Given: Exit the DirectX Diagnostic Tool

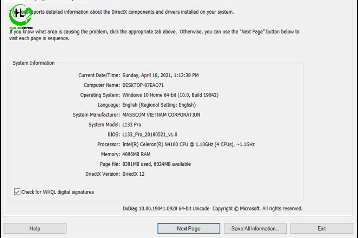Looking at the screenshot, I should tap(321, 228).
